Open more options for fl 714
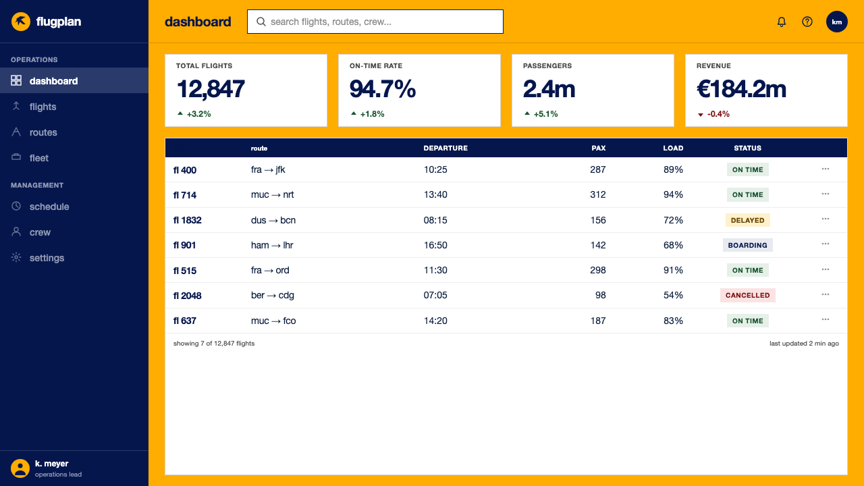Screen dimensions: 864x486 click(826, 194)
